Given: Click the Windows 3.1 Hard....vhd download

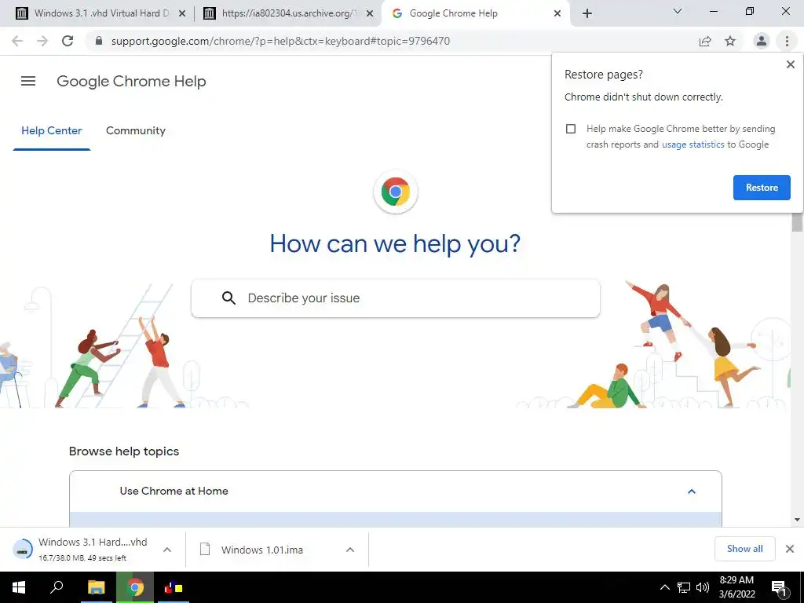Looking at the screenshot, I should [x=93, y=550].
